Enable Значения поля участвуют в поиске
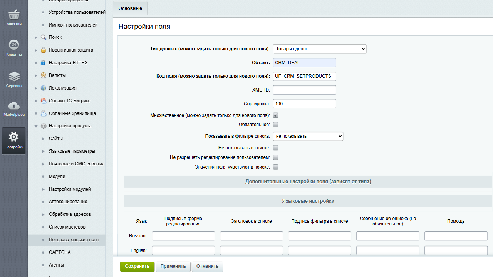Image resolution: width=493 pixels, height=277 pixels. coord(276,167)
